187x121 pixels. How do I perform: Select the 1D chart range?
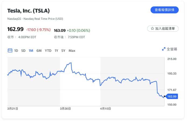pyautogui.click(x=16, y=50)
